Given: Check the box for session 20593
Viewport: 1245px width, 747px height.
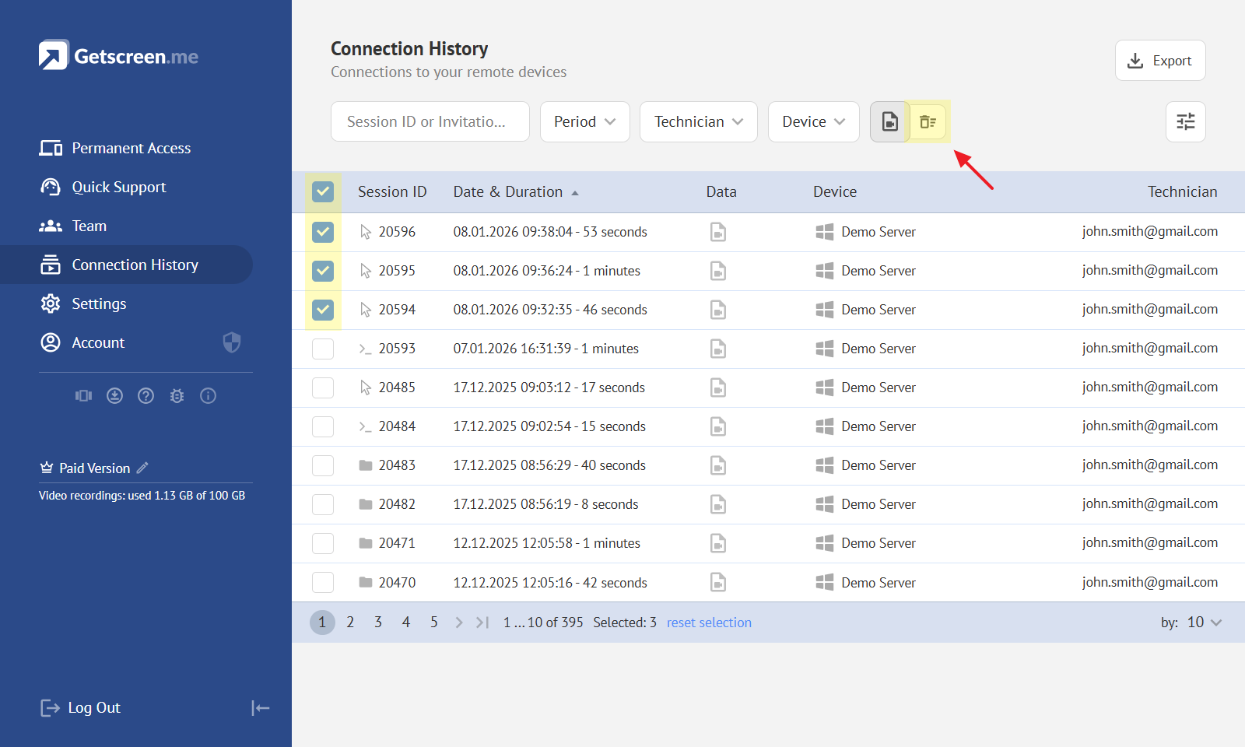Looking at the screenshot, I should tap(323, 349).
